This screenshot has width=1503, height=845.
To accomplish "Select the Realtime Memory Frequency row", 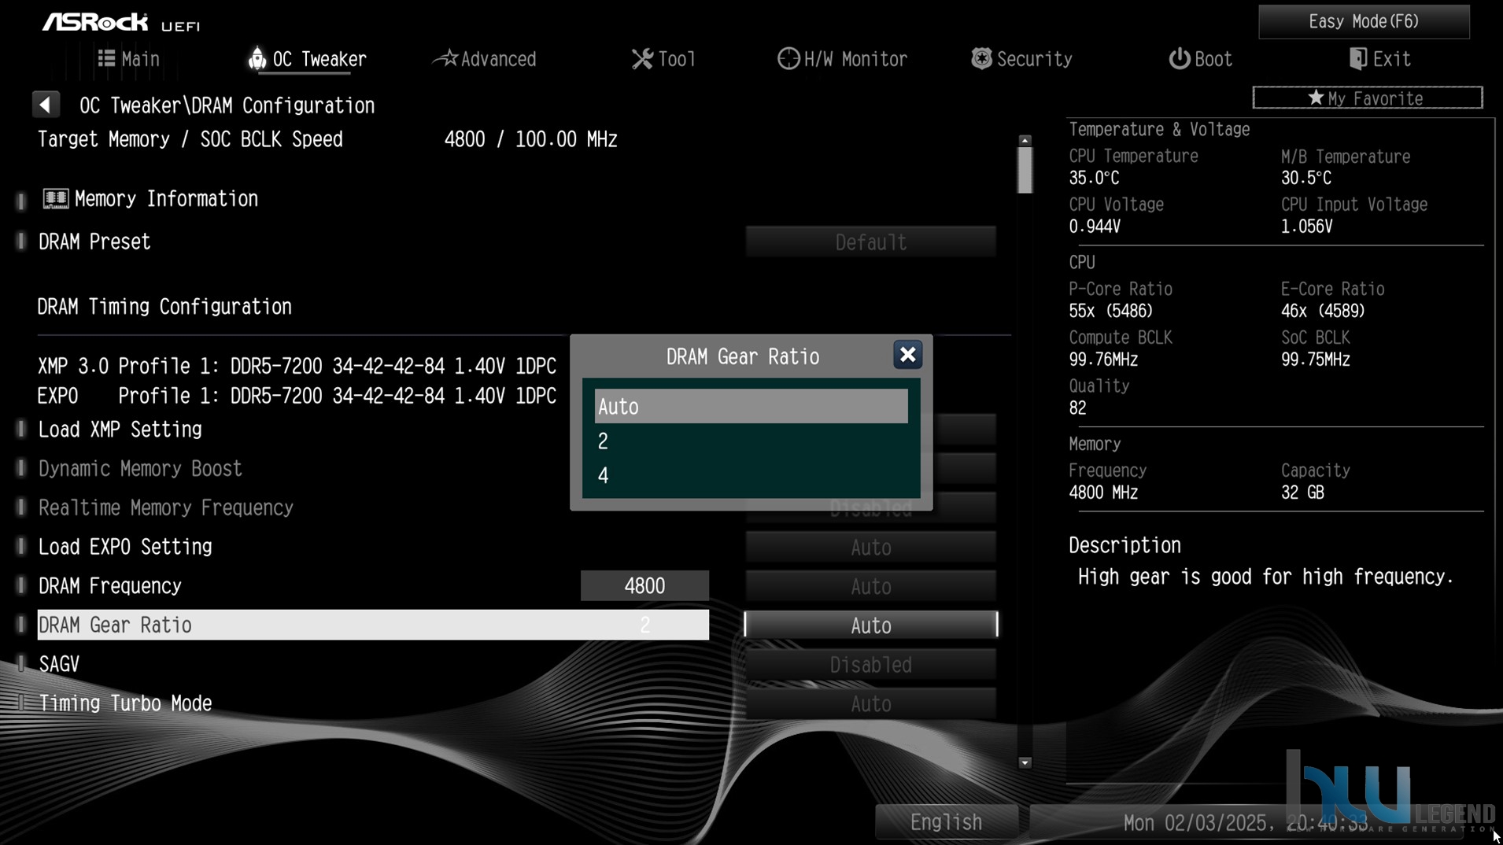I will (x=165, y=507).
